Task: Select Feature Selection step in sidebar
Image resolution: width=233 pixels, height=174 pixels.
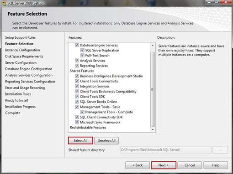Action: 19,44
